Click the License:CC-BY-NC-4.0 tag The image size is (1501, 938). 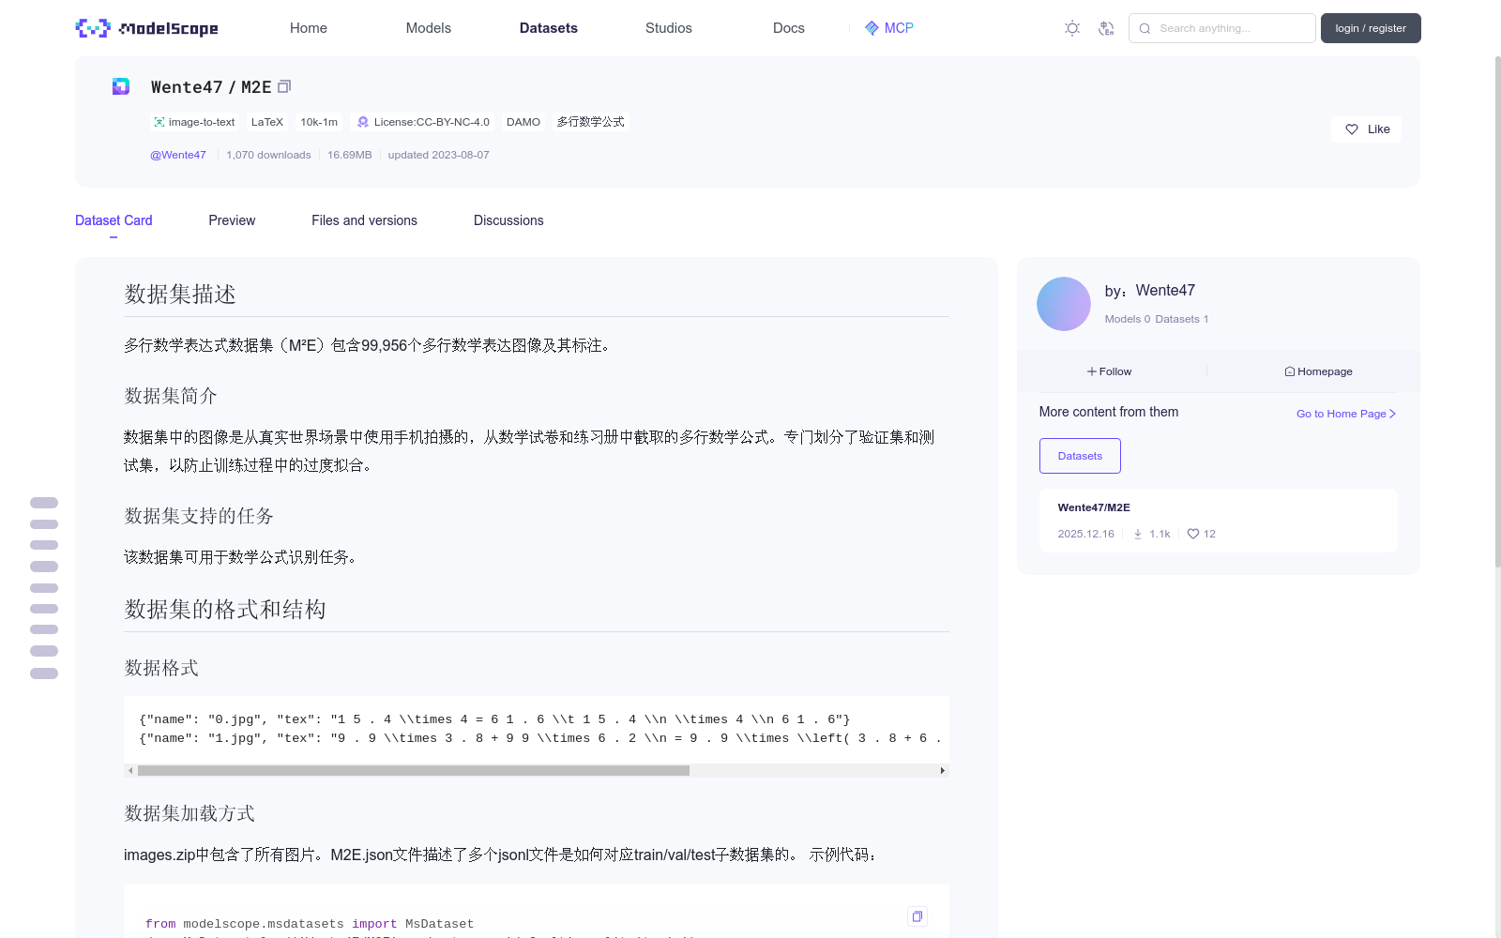click(423, 122)
